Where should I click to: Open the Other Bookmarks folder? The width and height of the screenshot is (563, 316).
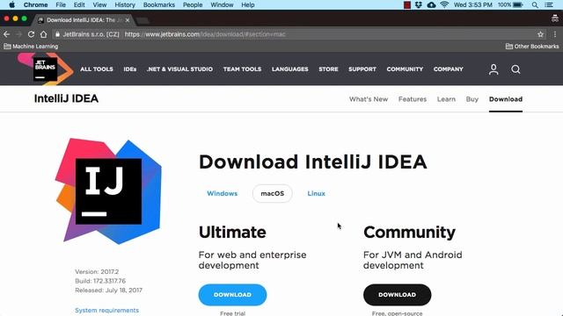pos(532,47)
